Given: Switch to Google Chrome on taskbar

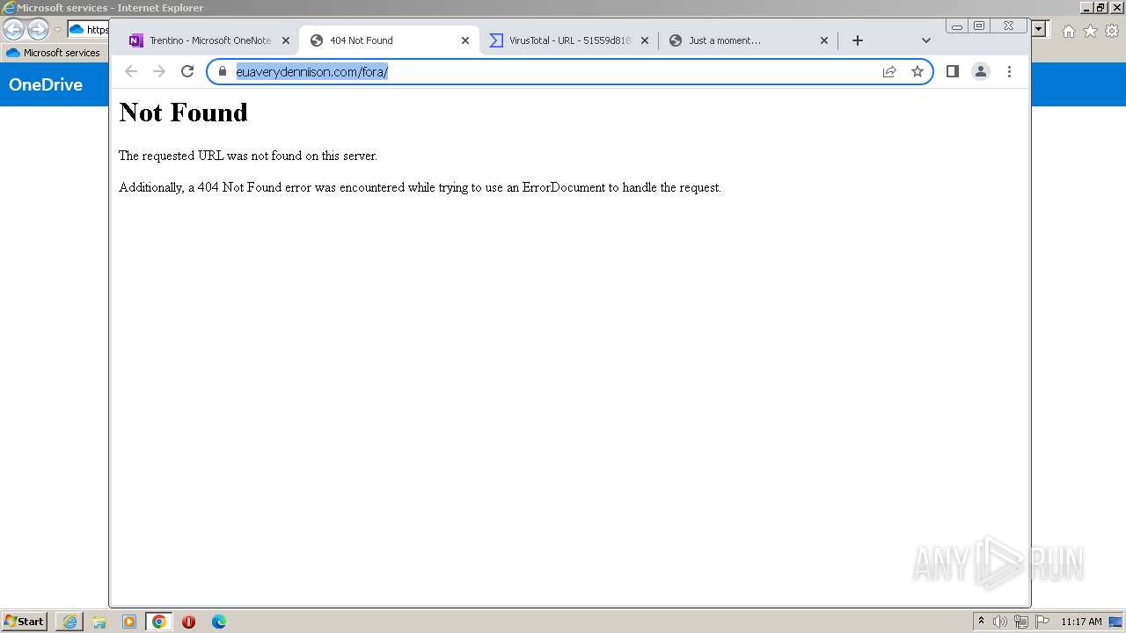Looking at the screenshot, I should [159, 622].
